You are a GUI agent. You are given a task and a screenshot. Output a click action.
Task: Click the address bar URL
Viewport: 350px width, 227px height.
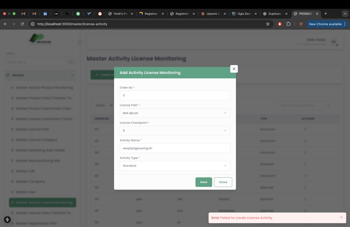(146, 24)
